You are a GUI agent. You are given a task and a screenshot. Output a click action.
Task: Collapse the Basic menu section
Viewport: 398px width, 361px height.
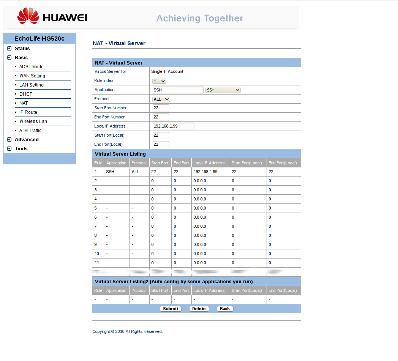pyautogui.click(x=9, y=58)
